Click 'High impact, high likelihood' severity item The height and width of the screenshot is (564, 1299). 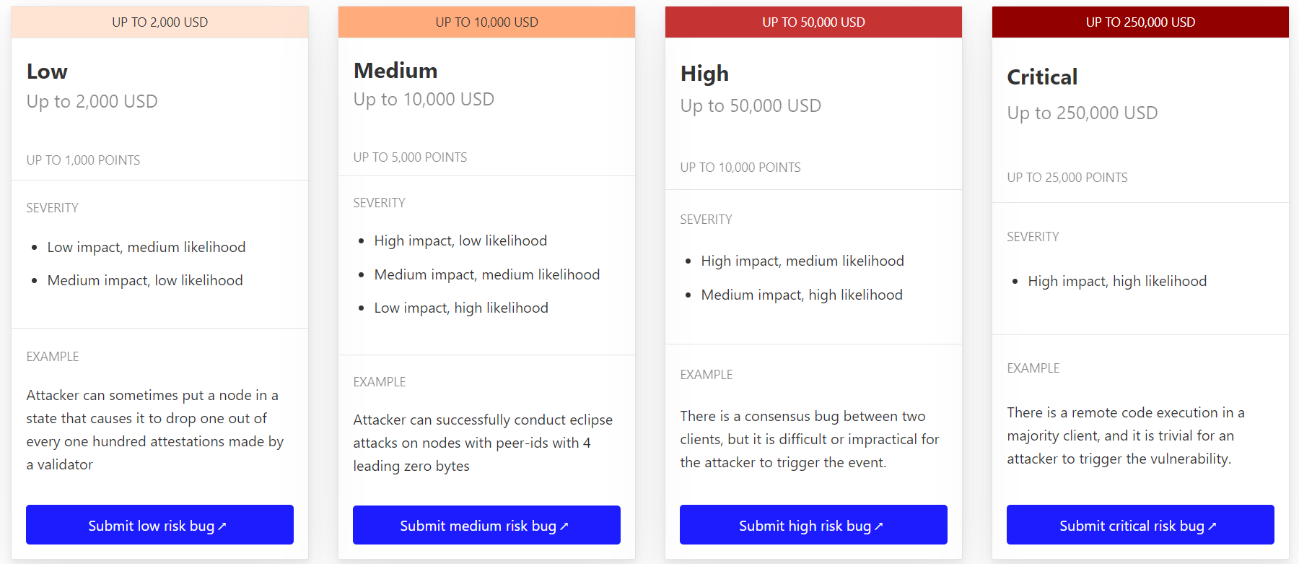coord(1116,281)
